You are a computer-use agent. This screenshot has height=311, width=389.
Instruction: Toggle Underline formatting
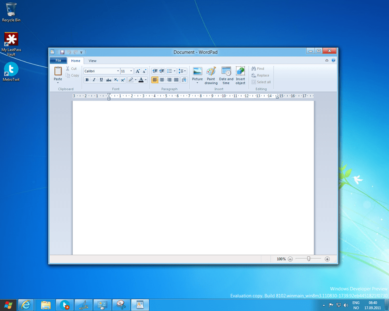pos(101,80)
